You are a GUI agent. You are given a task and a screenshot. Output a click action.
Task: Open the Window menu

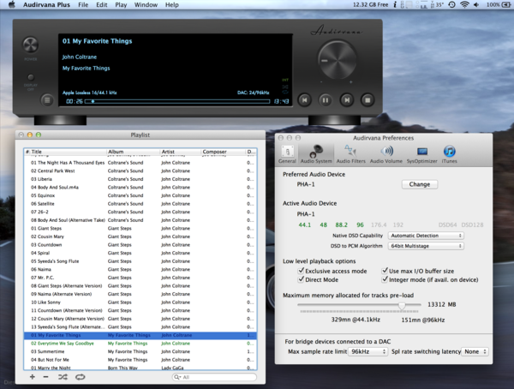(x=146, y=4)
